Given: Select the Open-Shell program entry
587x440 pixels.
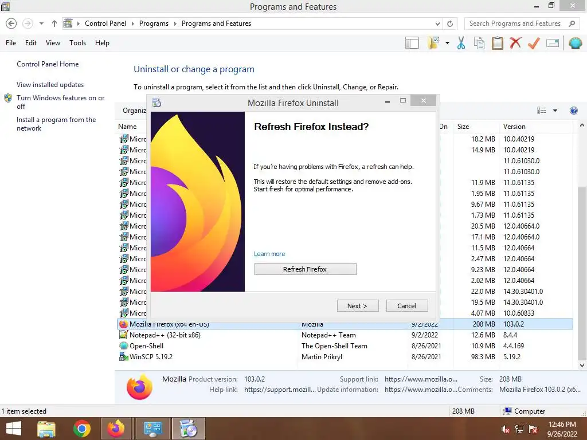Looking at the screenshot, I should [x=146, y=345].
